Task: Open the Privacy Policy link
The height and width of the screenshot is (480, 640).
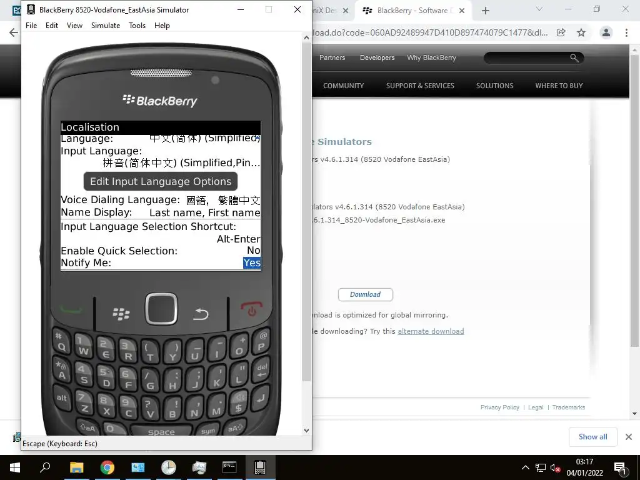Action: click(x=499, y=407)
